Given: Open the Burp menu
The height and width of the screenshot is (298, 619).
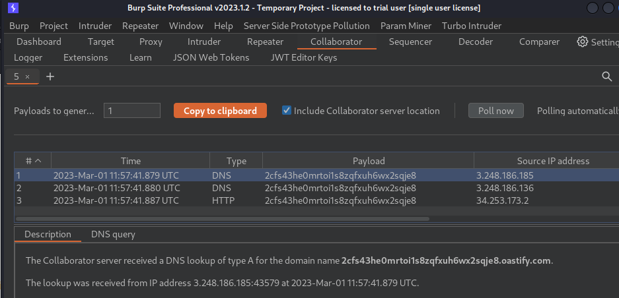Looking at the screenshot, I should pos(19,26).
